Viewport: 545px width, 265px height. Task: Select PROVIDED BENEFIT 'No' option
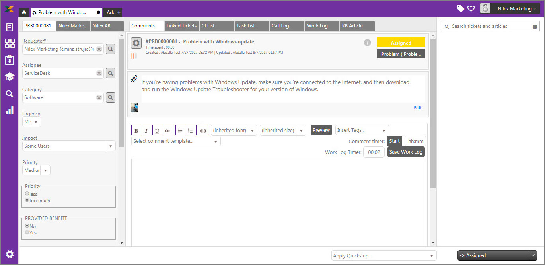point(27,226)
